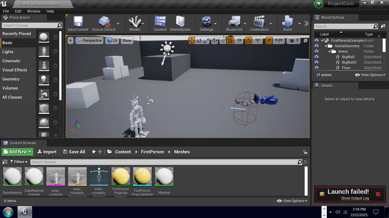Collapse the ArenaGeometry folder tree arrow
389x218 pixels.
click(x=326, y=46)
